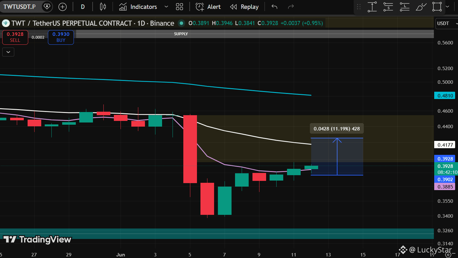Open the indicator templates grid icon
This screenshot has width=458, height=258.
tap(180, 7)
